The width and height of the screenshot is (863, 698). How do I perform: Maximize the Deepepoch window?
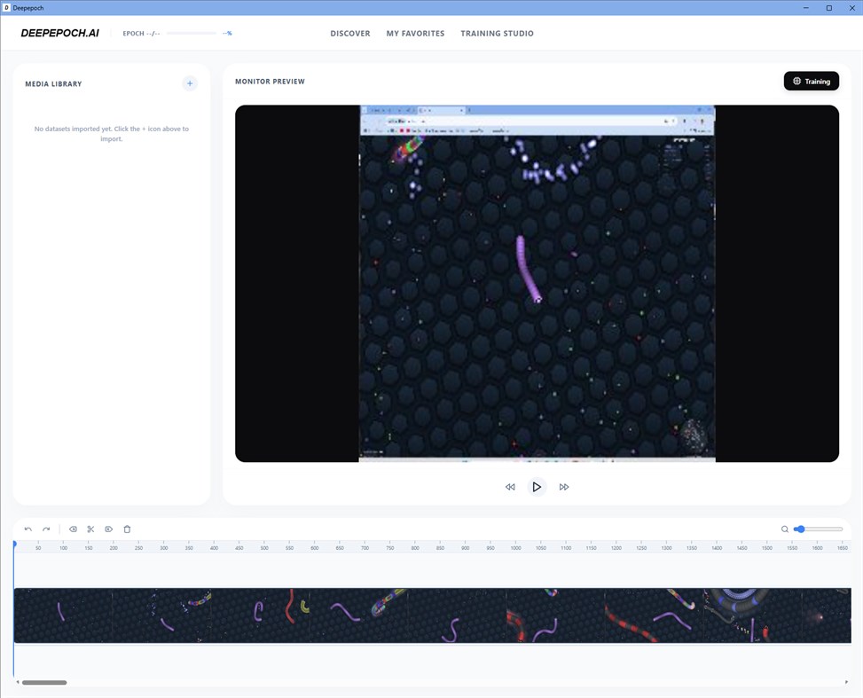829,8
